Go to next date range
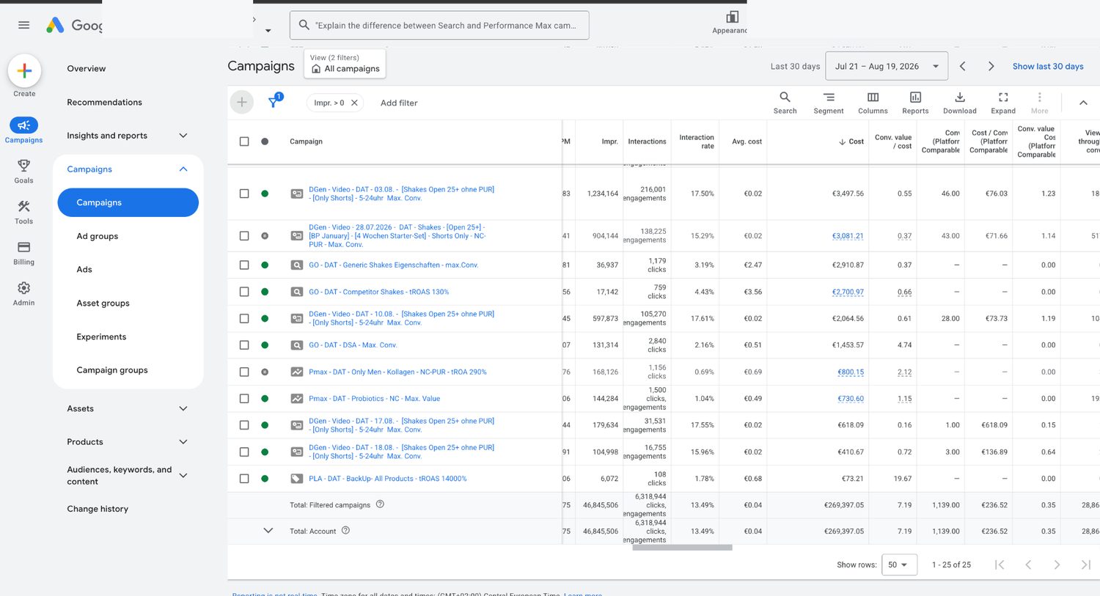 pos(991,66)
